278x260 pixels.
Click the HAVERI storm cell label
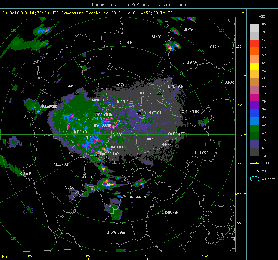coord(107,185)
